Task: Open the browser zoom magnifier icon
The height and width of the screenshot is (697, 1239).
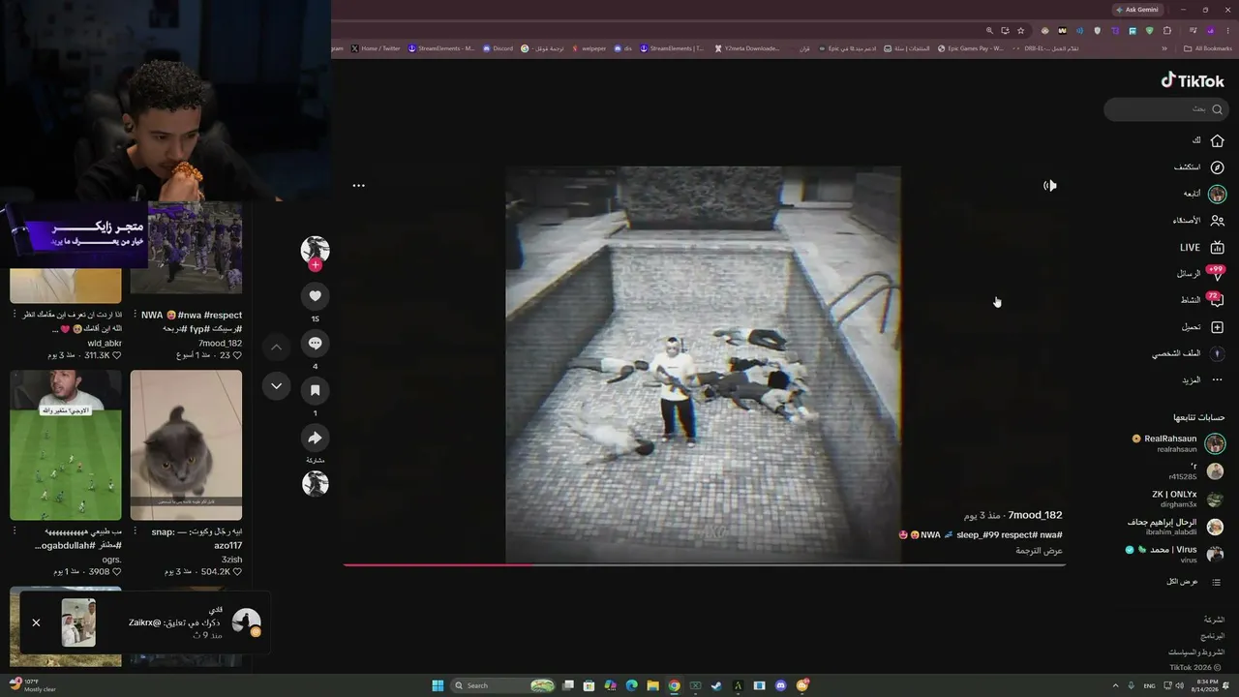Action: tap(989, 31)
